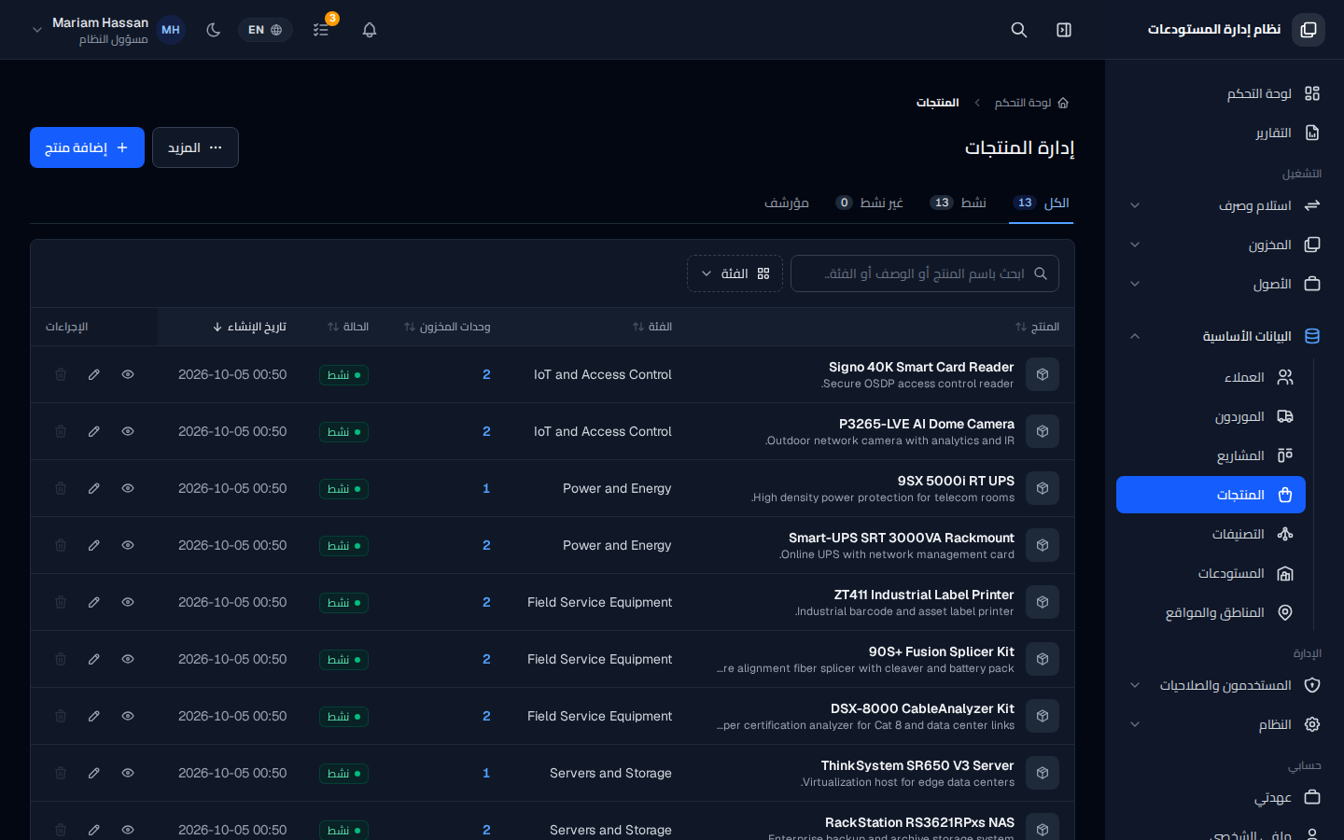Edit the Smart-UPS SRT 3000VA Rackmount row
1344x840 pixels.
tap(94, 545)
